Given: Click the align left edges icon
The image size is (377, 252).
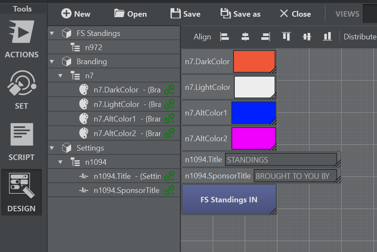Looking at the screenshot, I should tap(224, 37).
